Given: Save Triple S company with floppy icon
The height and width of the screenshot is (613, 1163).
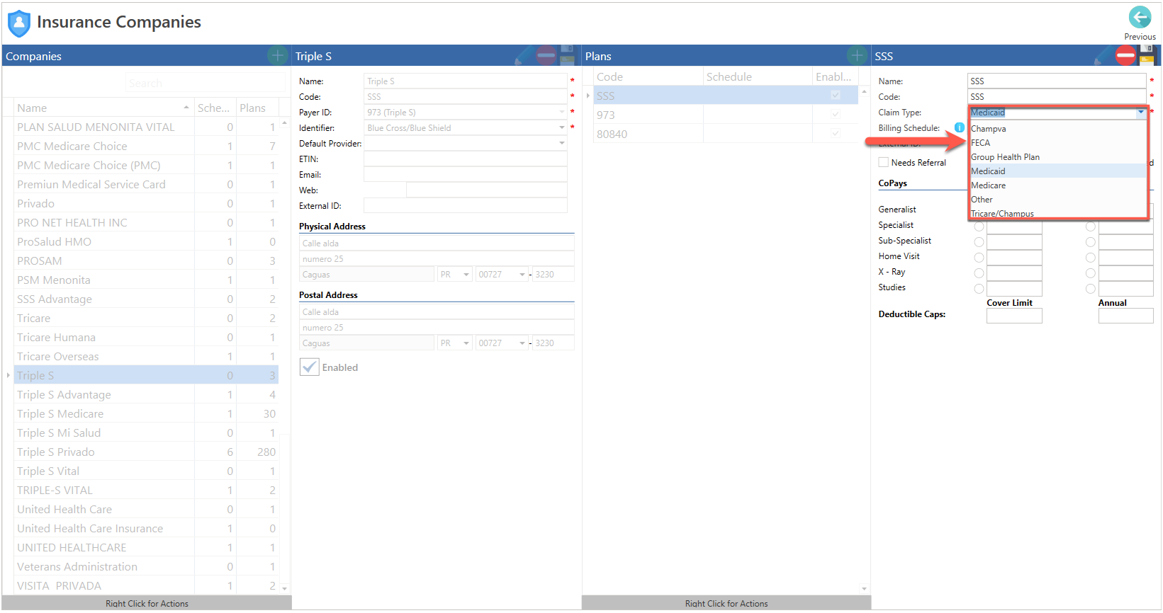Looking at the screenshot, I should 567,55.
